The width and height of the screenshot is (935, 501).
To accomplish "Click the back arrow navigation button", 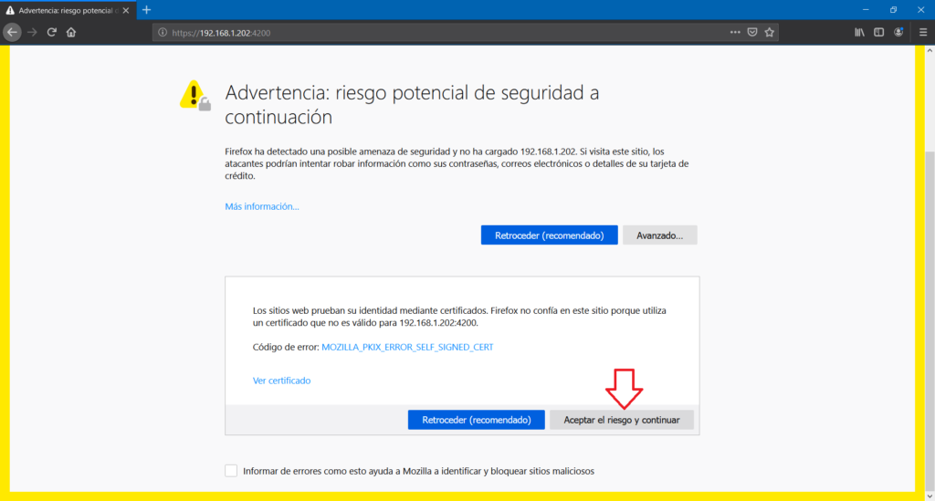I will (12, 32).
